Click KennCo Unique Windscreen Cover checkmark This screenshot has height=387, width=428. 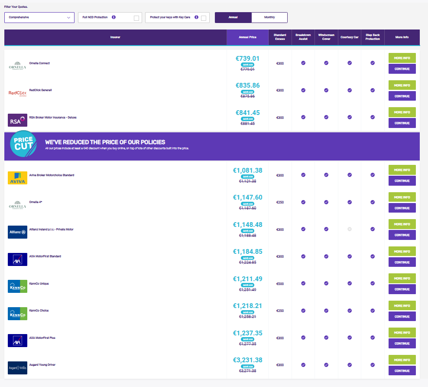click(326, 283)
